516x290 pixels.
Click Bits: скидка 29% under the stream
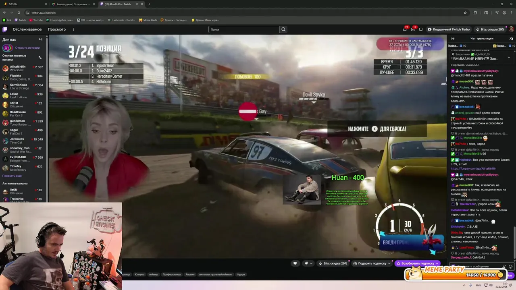tap(333, 263)
